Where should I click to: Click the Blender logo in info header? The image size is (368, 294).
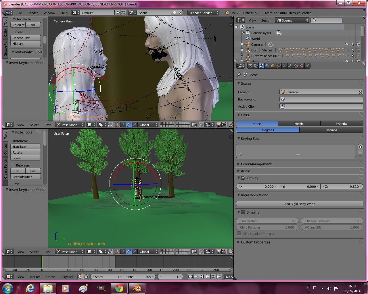point(227,13)
